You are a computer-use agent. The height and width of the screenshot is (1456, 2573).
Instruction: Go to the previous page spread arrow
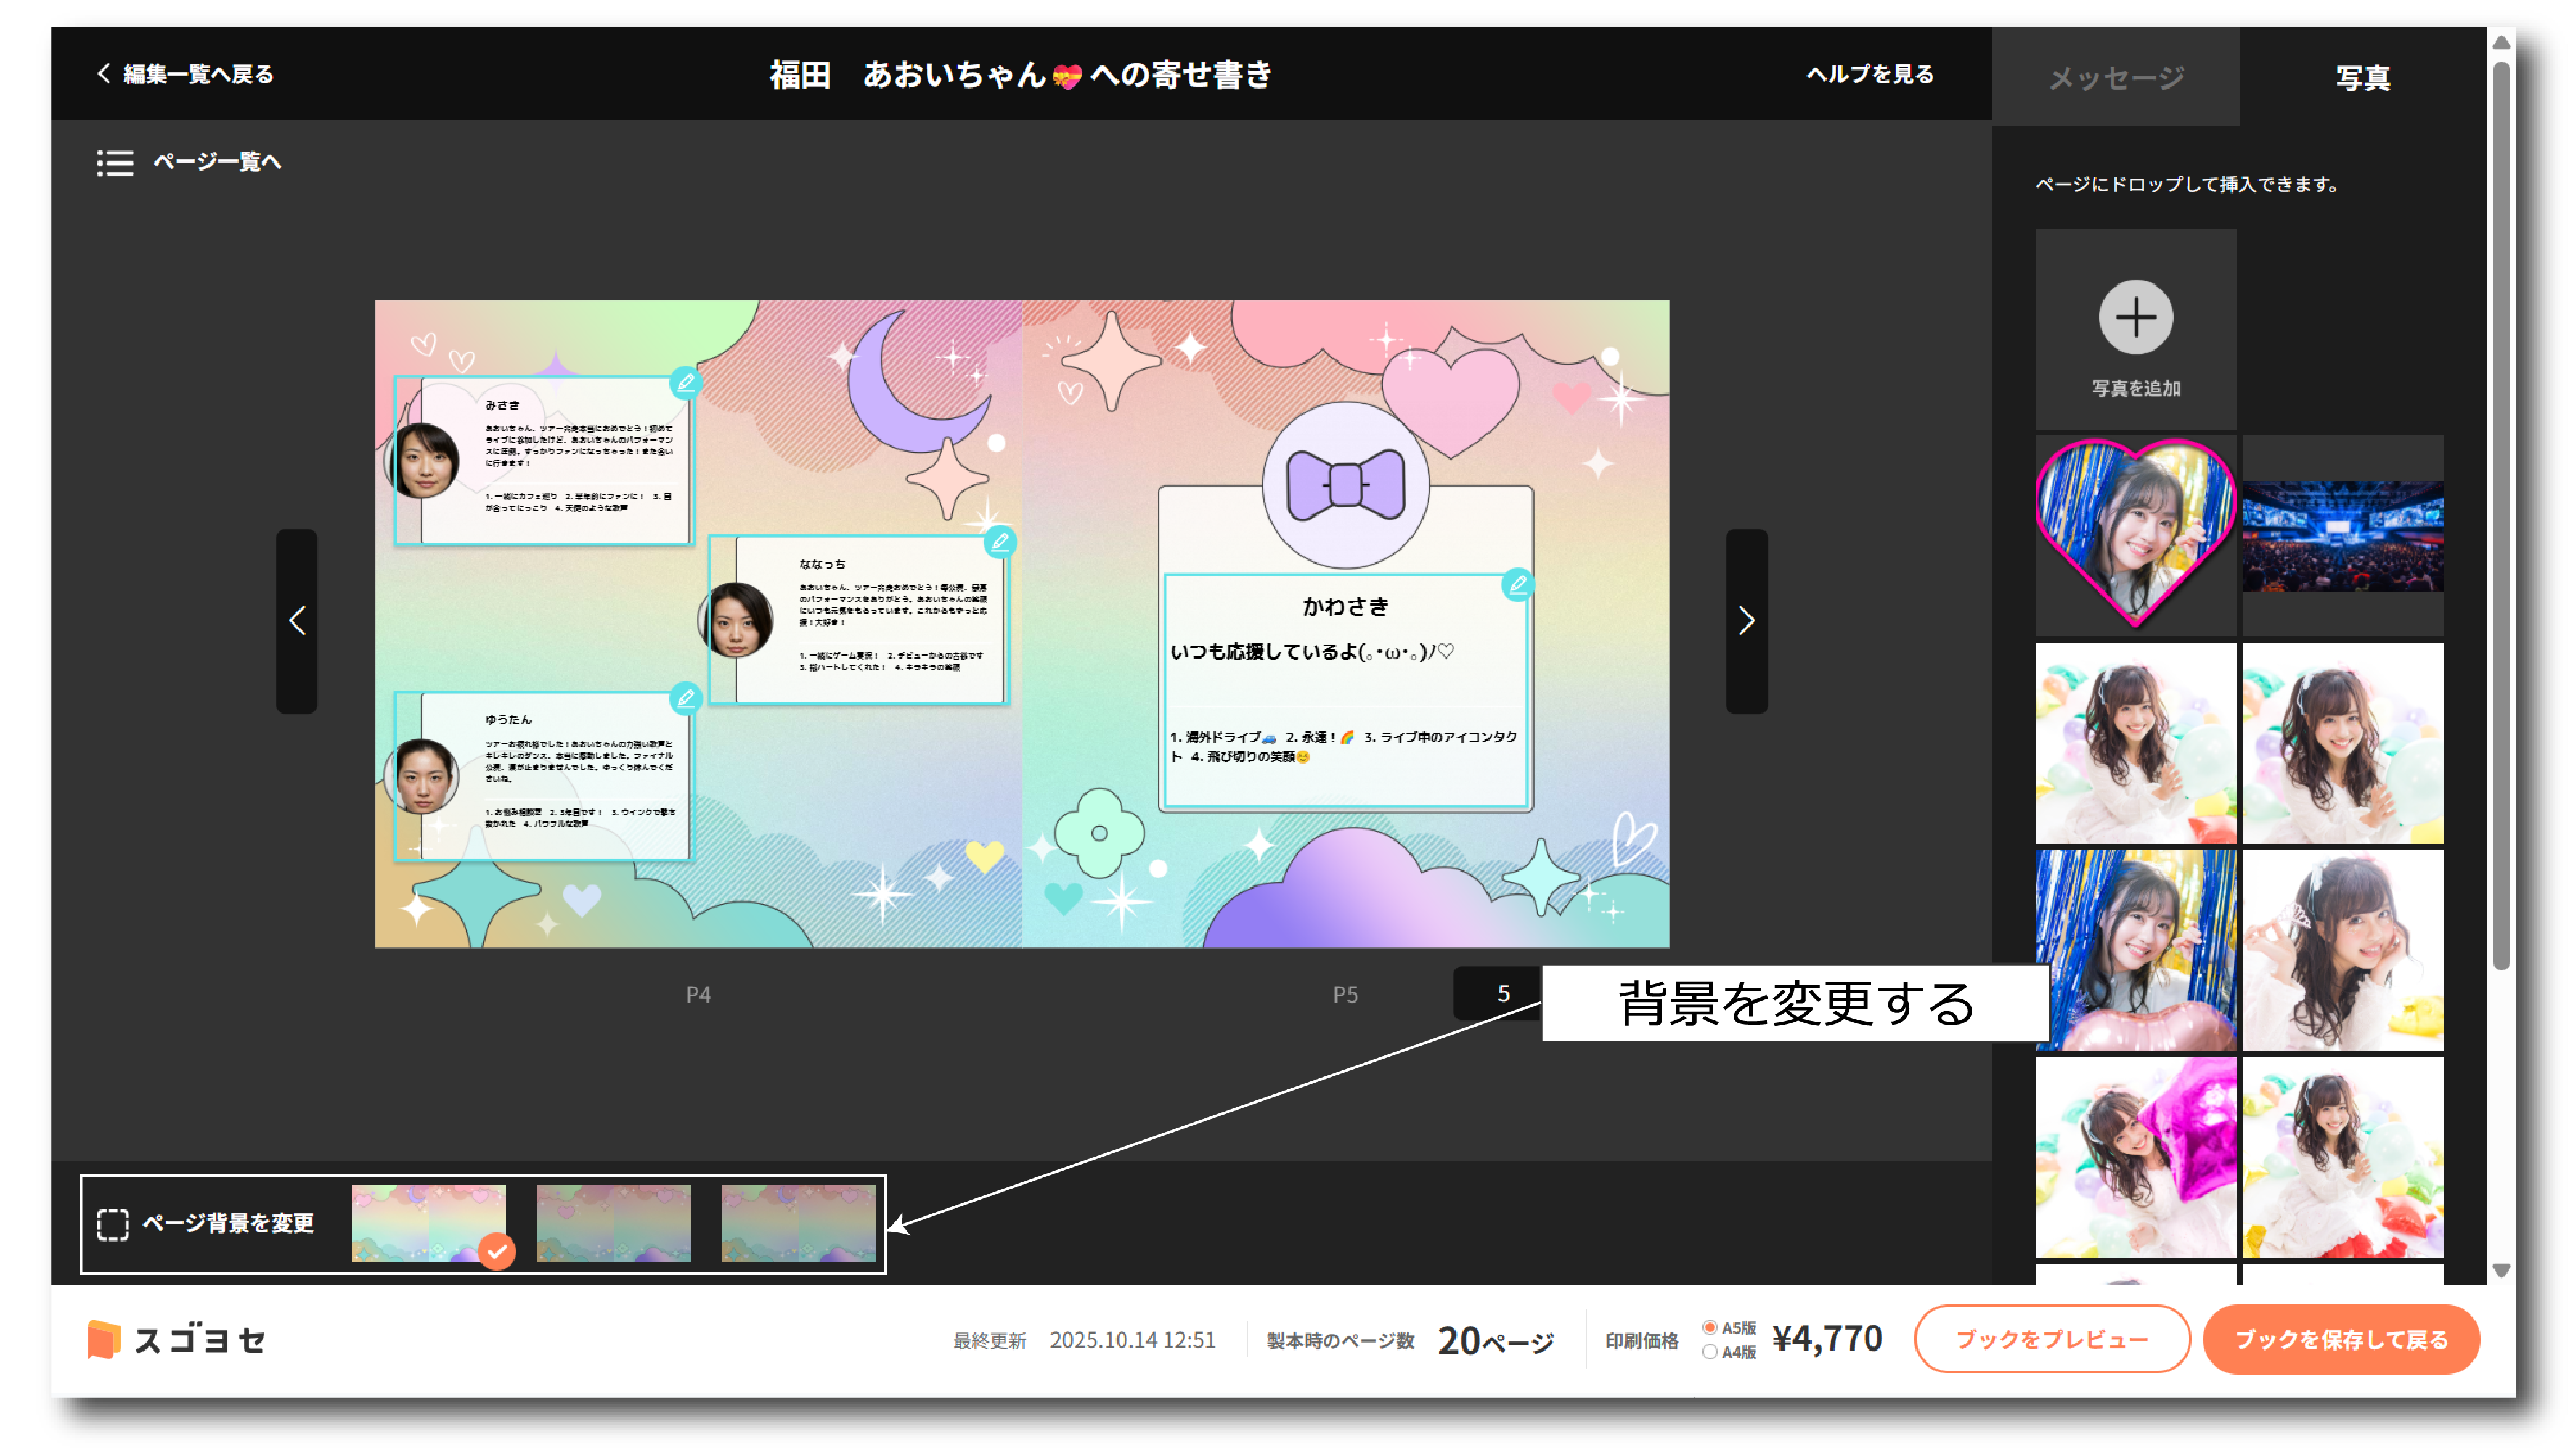pyautogui.click(x=297, y=621)
